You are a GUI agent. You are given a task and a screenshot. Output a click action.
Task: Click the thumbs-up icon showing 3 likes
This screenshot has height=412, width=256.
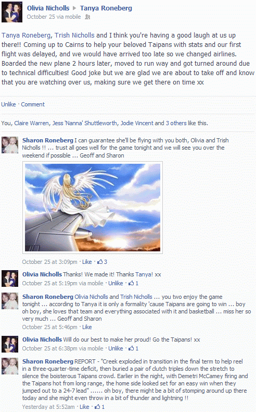pos(100,262)
